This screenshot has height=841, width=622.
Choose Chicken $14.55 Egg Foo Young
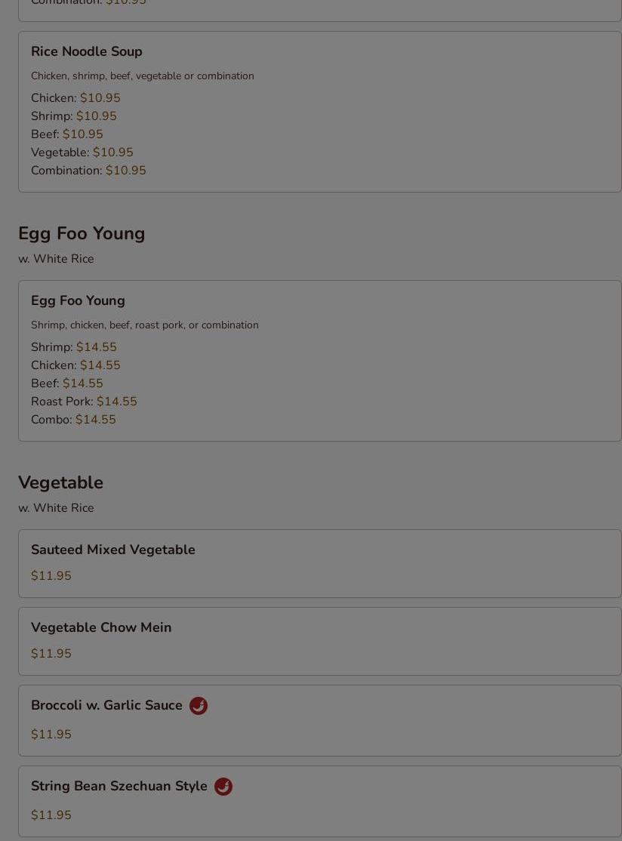(75, 366)
